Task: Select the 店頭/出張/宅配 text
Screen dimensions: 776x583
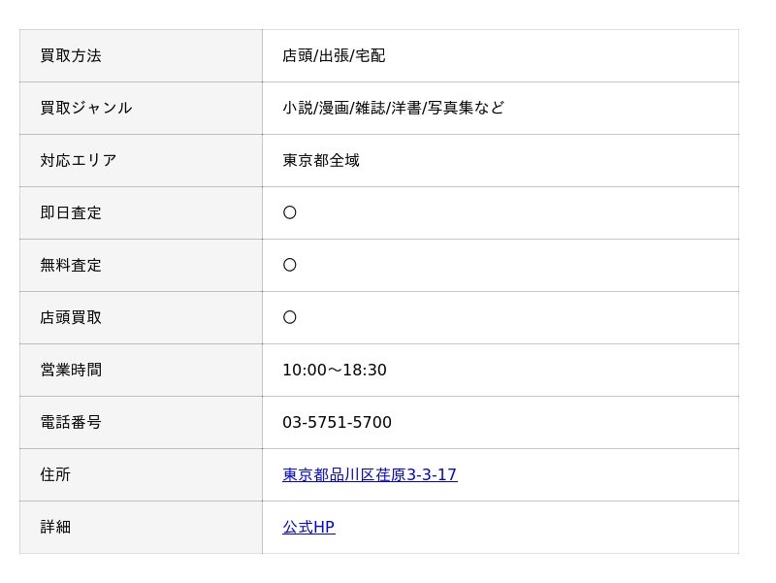Action: pos(334,55)
